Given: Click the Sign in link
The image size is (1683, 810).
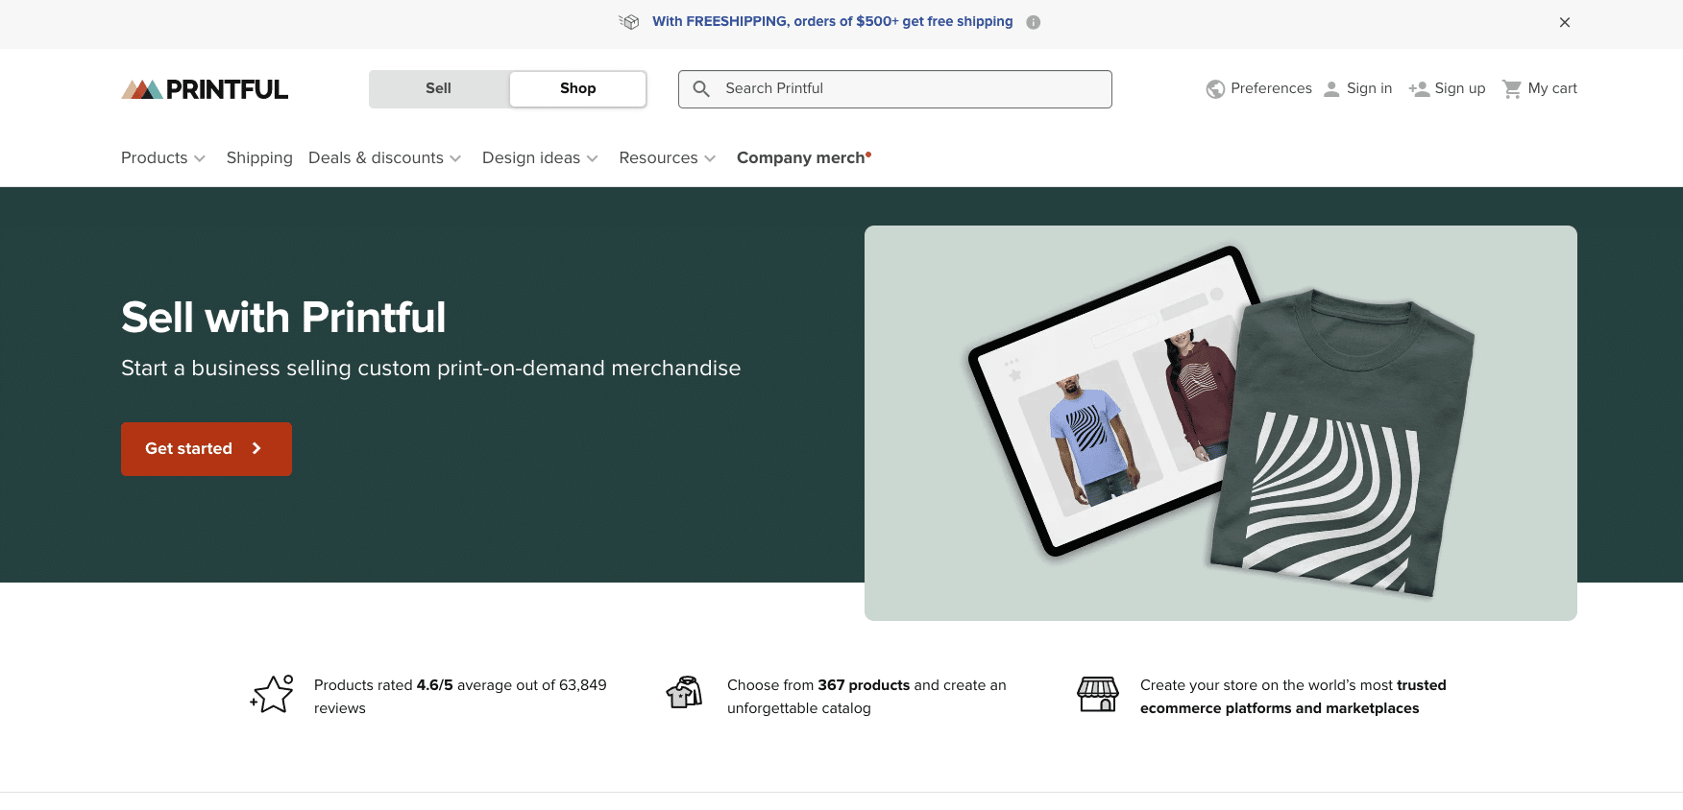Looking at the screenshot, I should (x=1368, y=88).
